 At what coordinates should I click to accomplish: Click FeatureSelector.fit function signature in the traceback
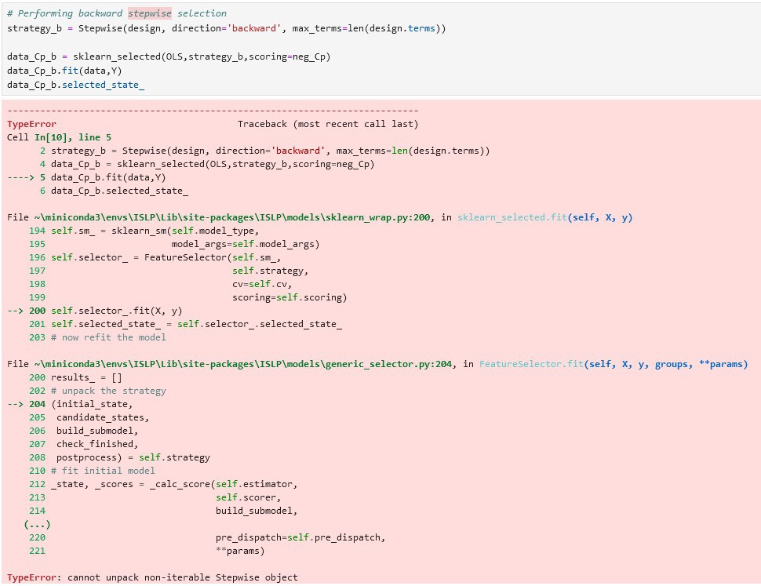613,364
